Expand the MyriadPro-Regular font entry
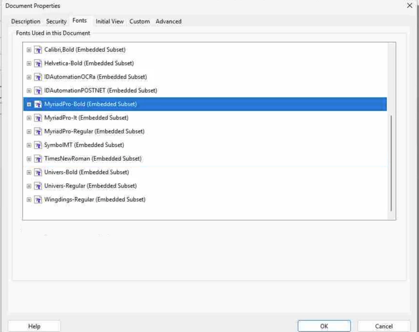 (x=29, y=131)
